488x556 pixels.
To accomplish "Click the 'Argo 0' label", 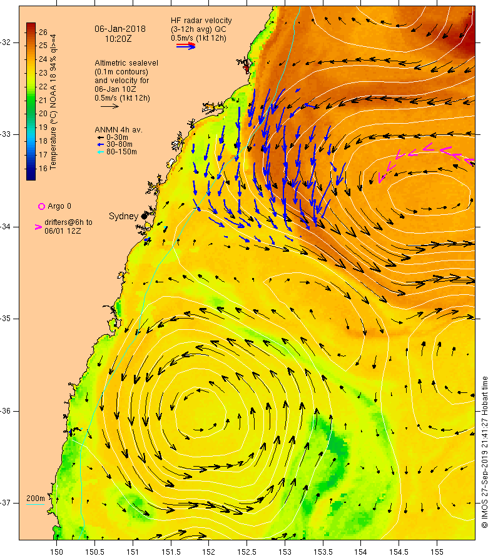I will [x=59, y=206].
